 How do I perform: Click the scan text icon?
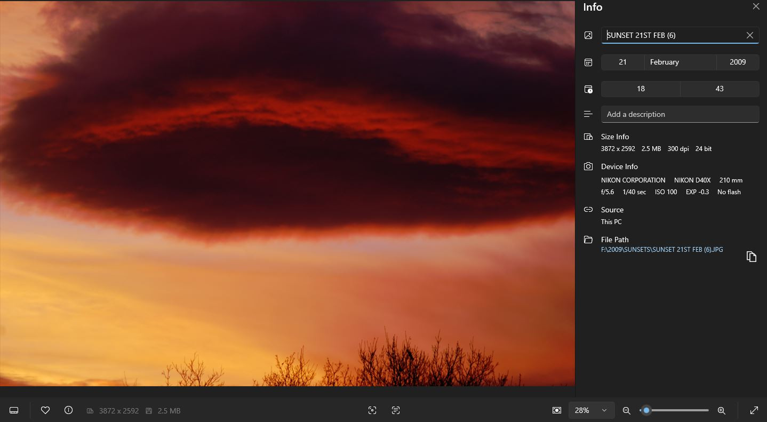coord(396,410)
